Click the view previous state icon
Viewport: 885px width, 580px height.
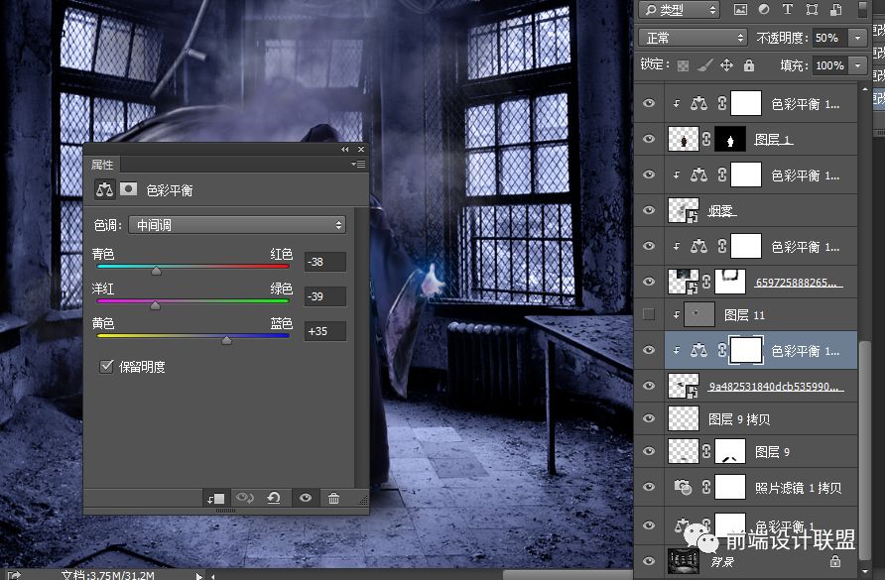pos(245,498)
